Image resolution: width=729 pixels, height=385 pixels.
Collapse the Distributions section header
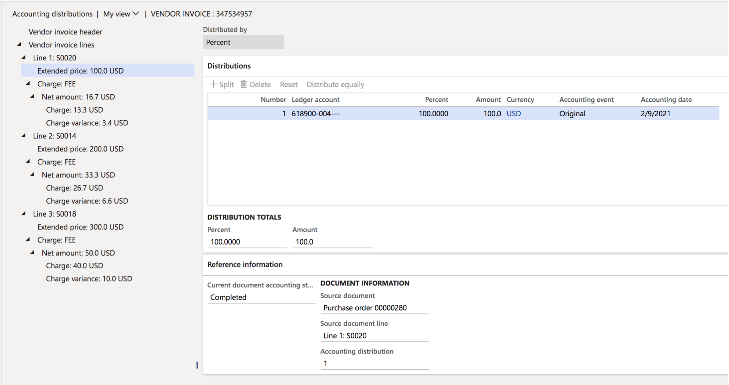coord(229,66)
